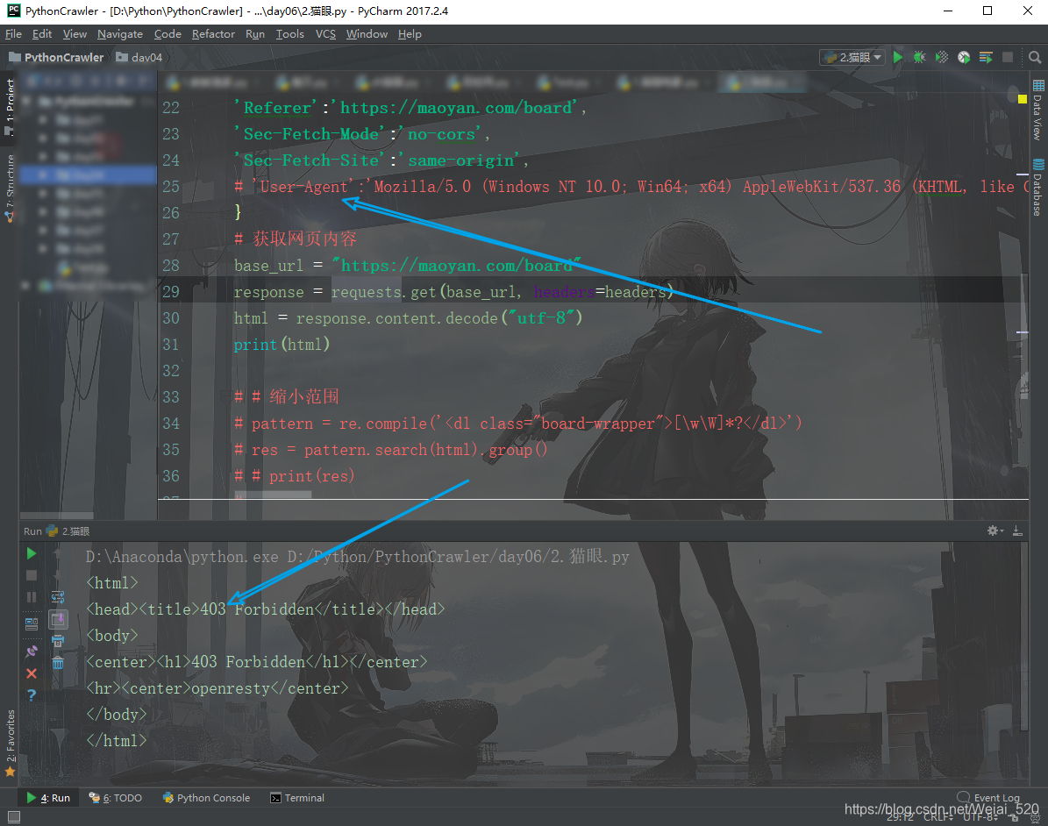
Task: Click the cursor position 29:12 in status bar
Action: (900, 816)
